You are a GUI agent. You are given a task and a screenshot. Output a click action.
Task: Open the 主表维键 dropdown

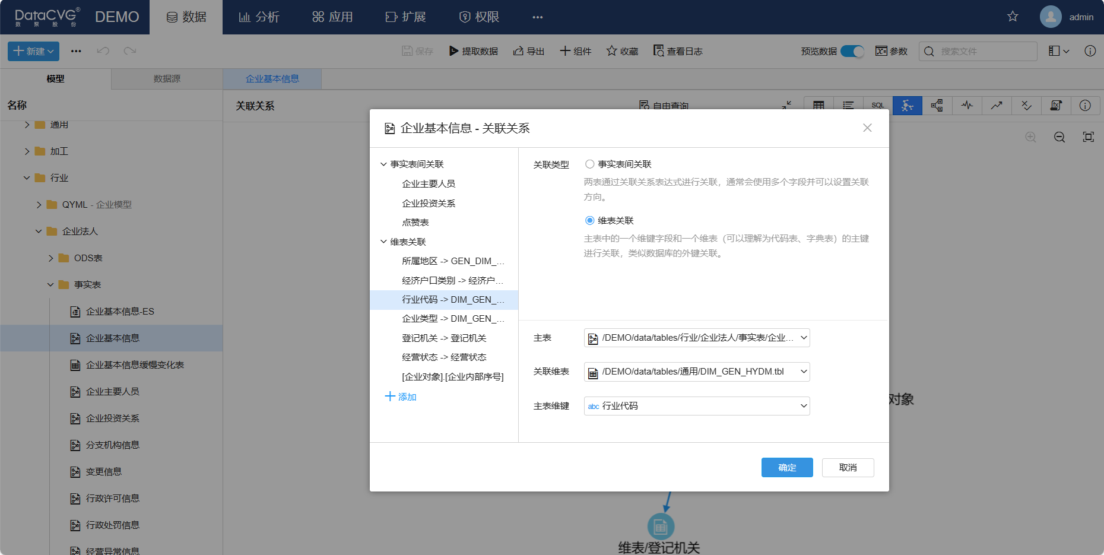pos(697,406)
